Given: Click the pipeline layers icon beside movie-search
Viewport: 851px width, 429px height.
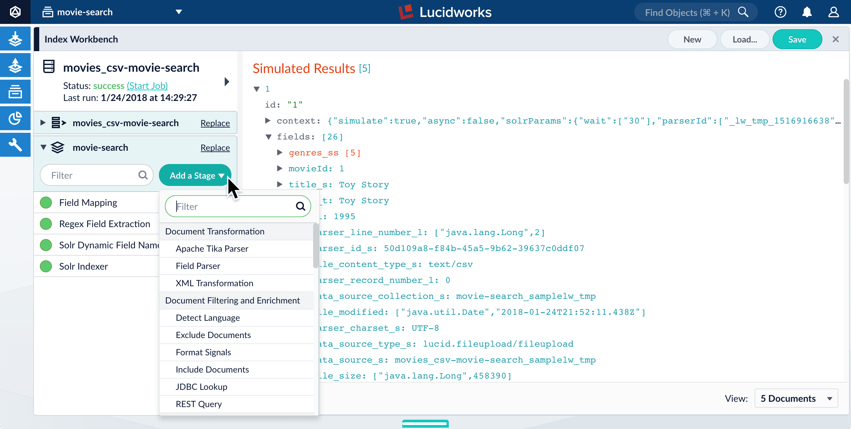Looking at the screenshot, I should tap(58, 147).
